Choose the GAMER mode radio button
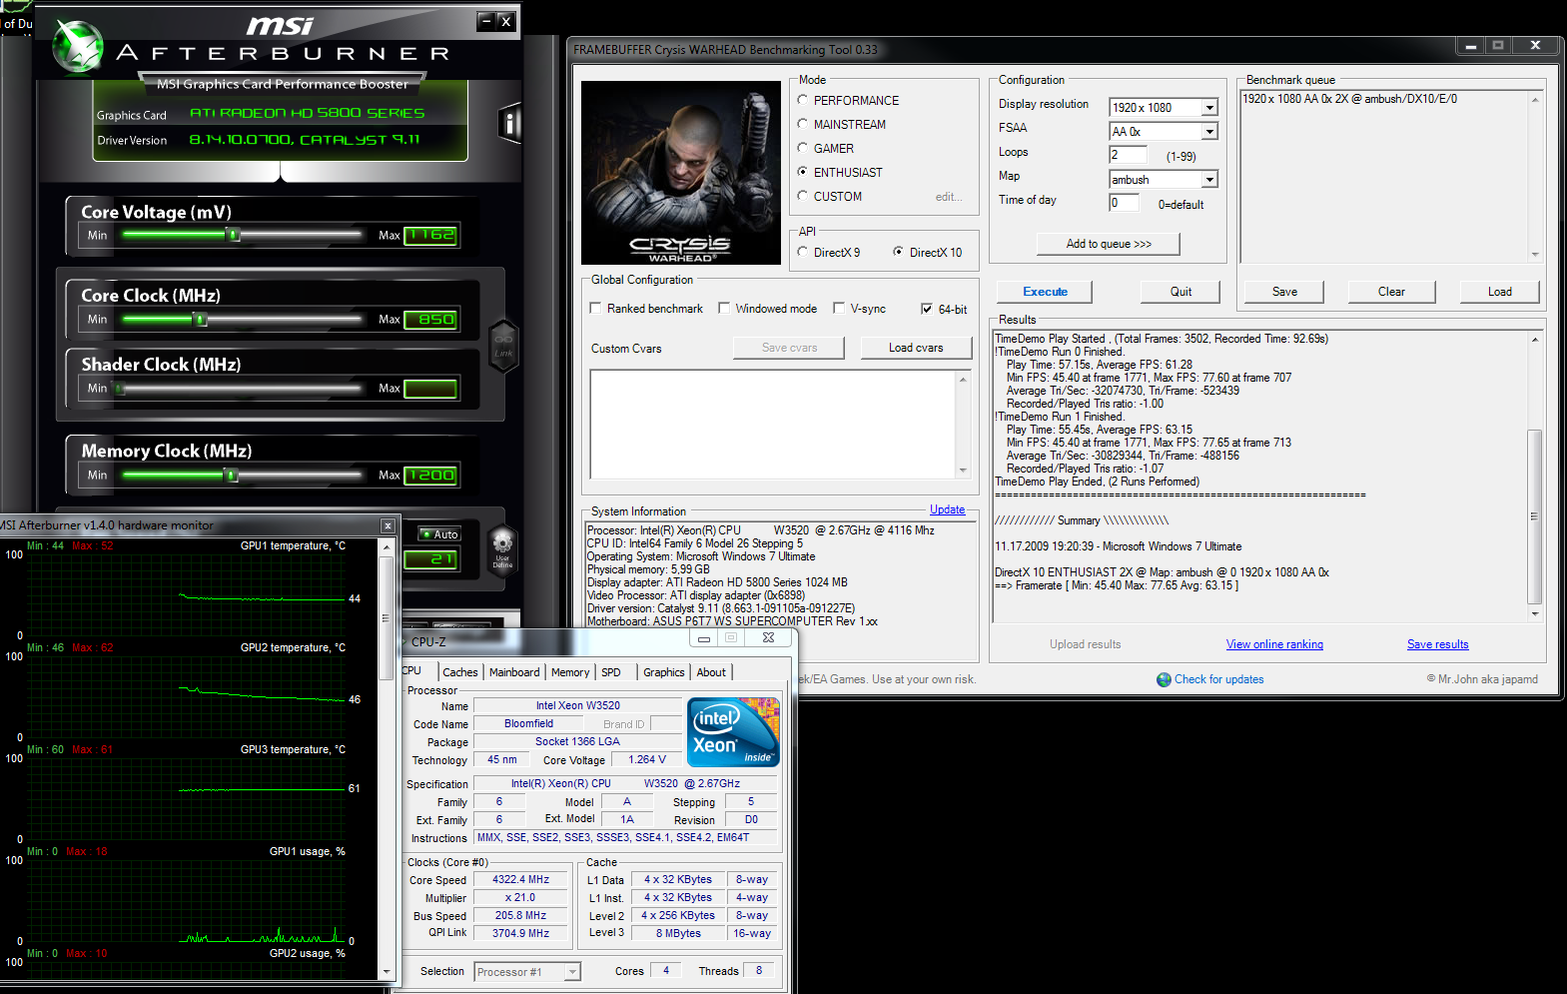This screenshot has height=994, width=1567. pyautogui.click(x=803, y=148)
